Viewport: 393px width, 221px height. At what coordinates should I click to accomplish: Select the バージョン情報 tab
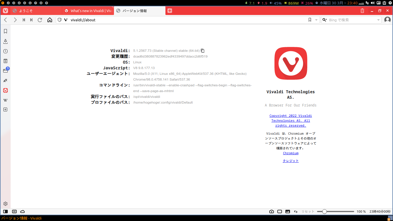click(140, 11)
